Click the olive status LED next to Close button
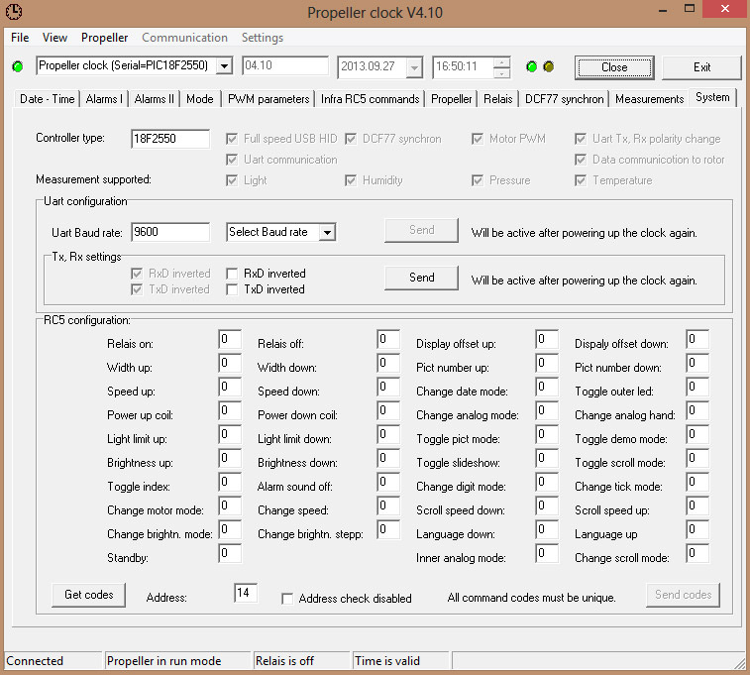 tap(549, 66)
